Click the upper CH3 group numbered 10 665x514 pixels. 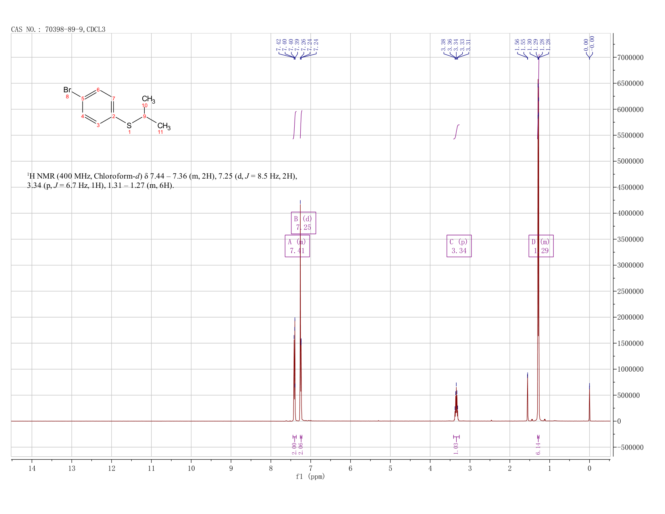coord(148,99)
